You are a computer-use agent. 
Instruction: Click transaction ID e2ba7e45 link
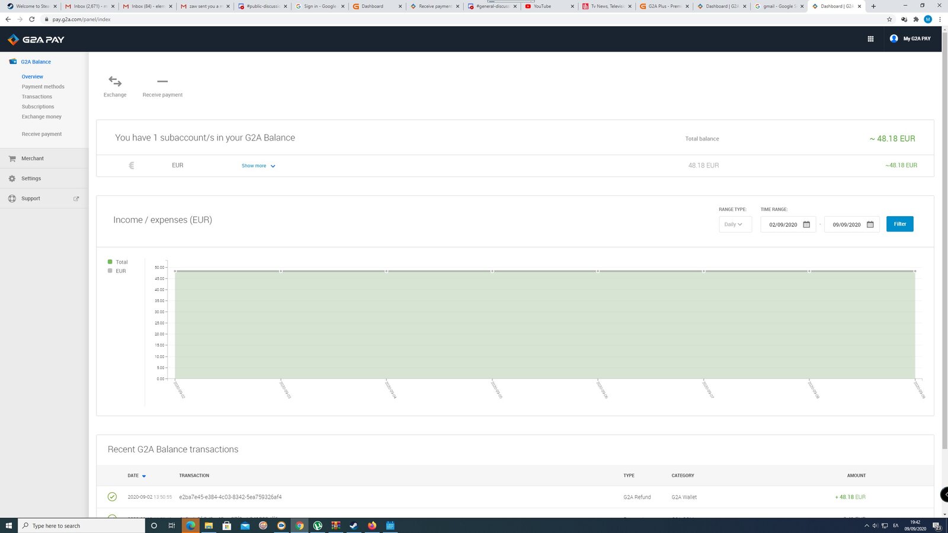click(230, 497)
